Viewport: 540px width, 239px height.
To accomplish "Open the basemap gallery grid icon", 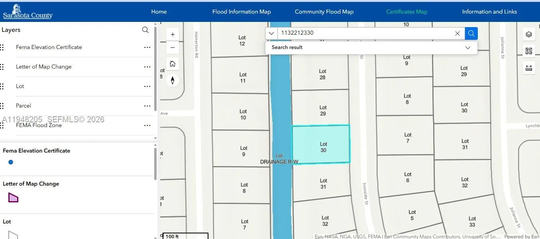I will pos(529,51).
